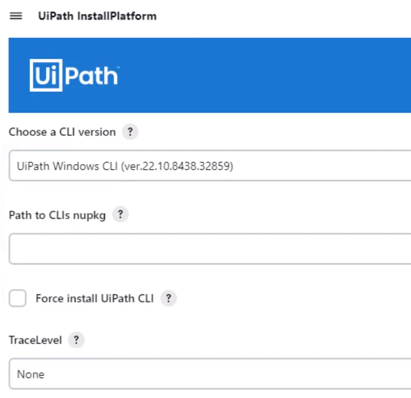Click the Force install UiPath CLI label
This screenshot has height=398, width=411.
click(x=94, y=298)
